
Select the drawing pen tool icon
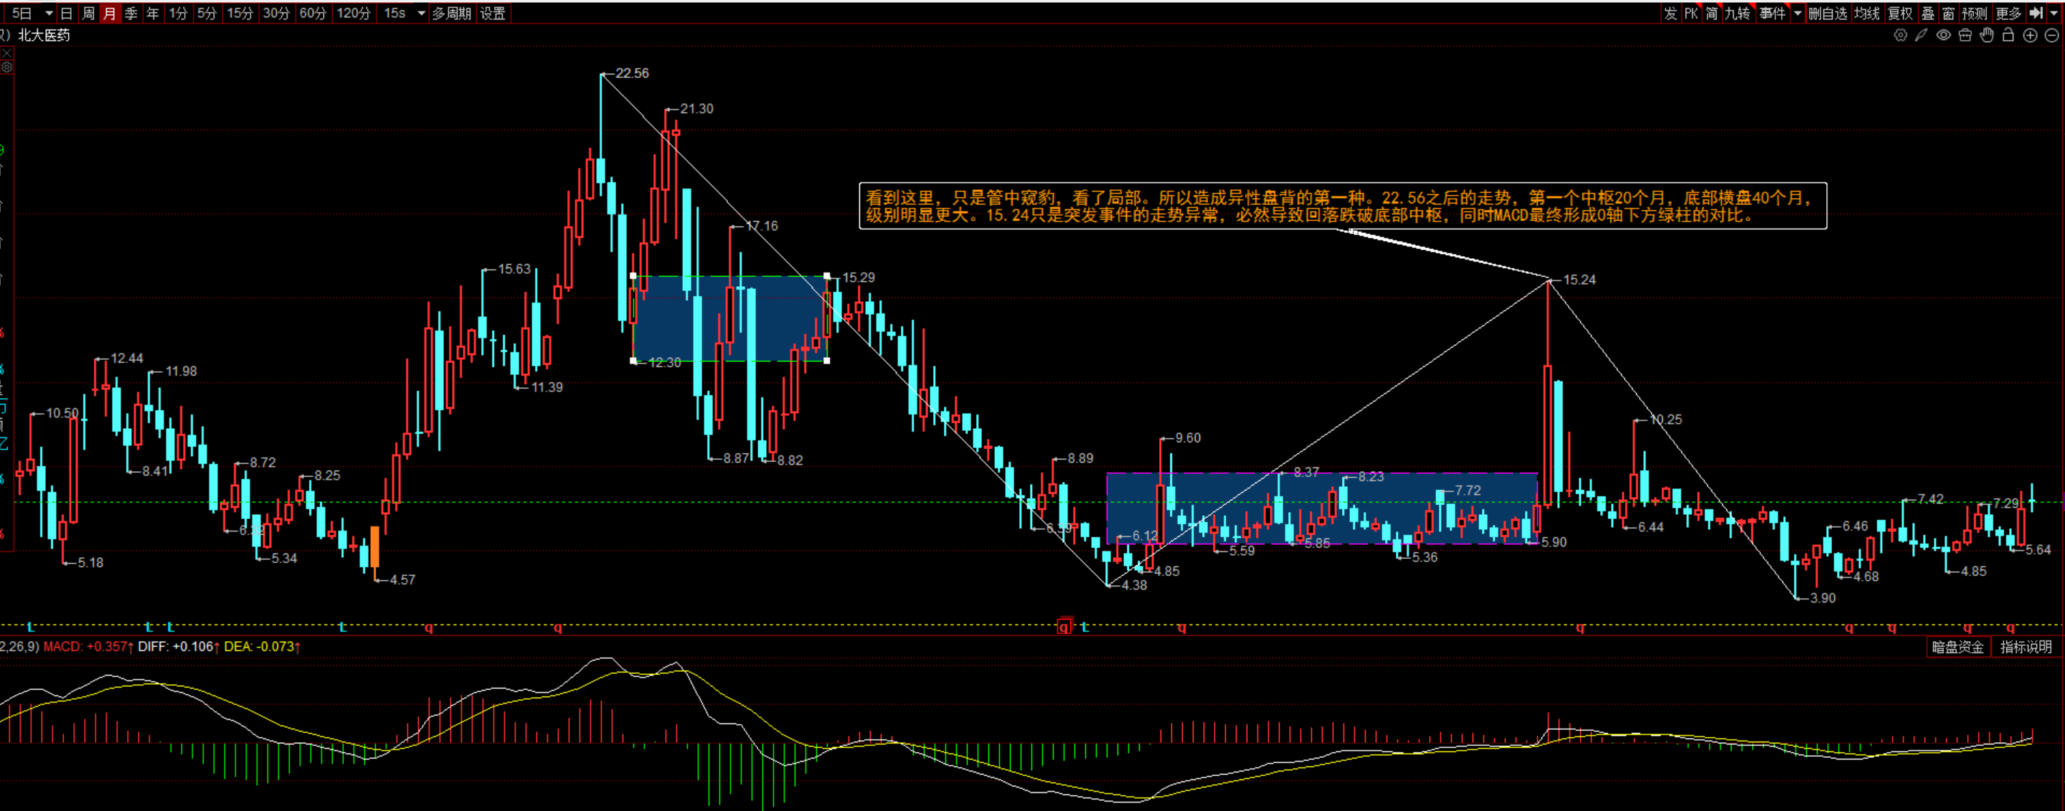click(x=1922, y=35)
